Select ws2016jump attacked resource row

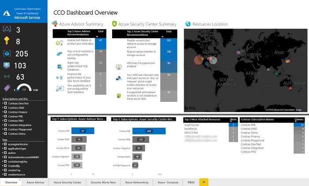click(211, 125)
